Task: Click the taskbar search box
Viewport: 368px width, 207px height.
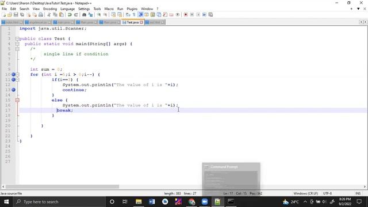Action: coord(59,202)
